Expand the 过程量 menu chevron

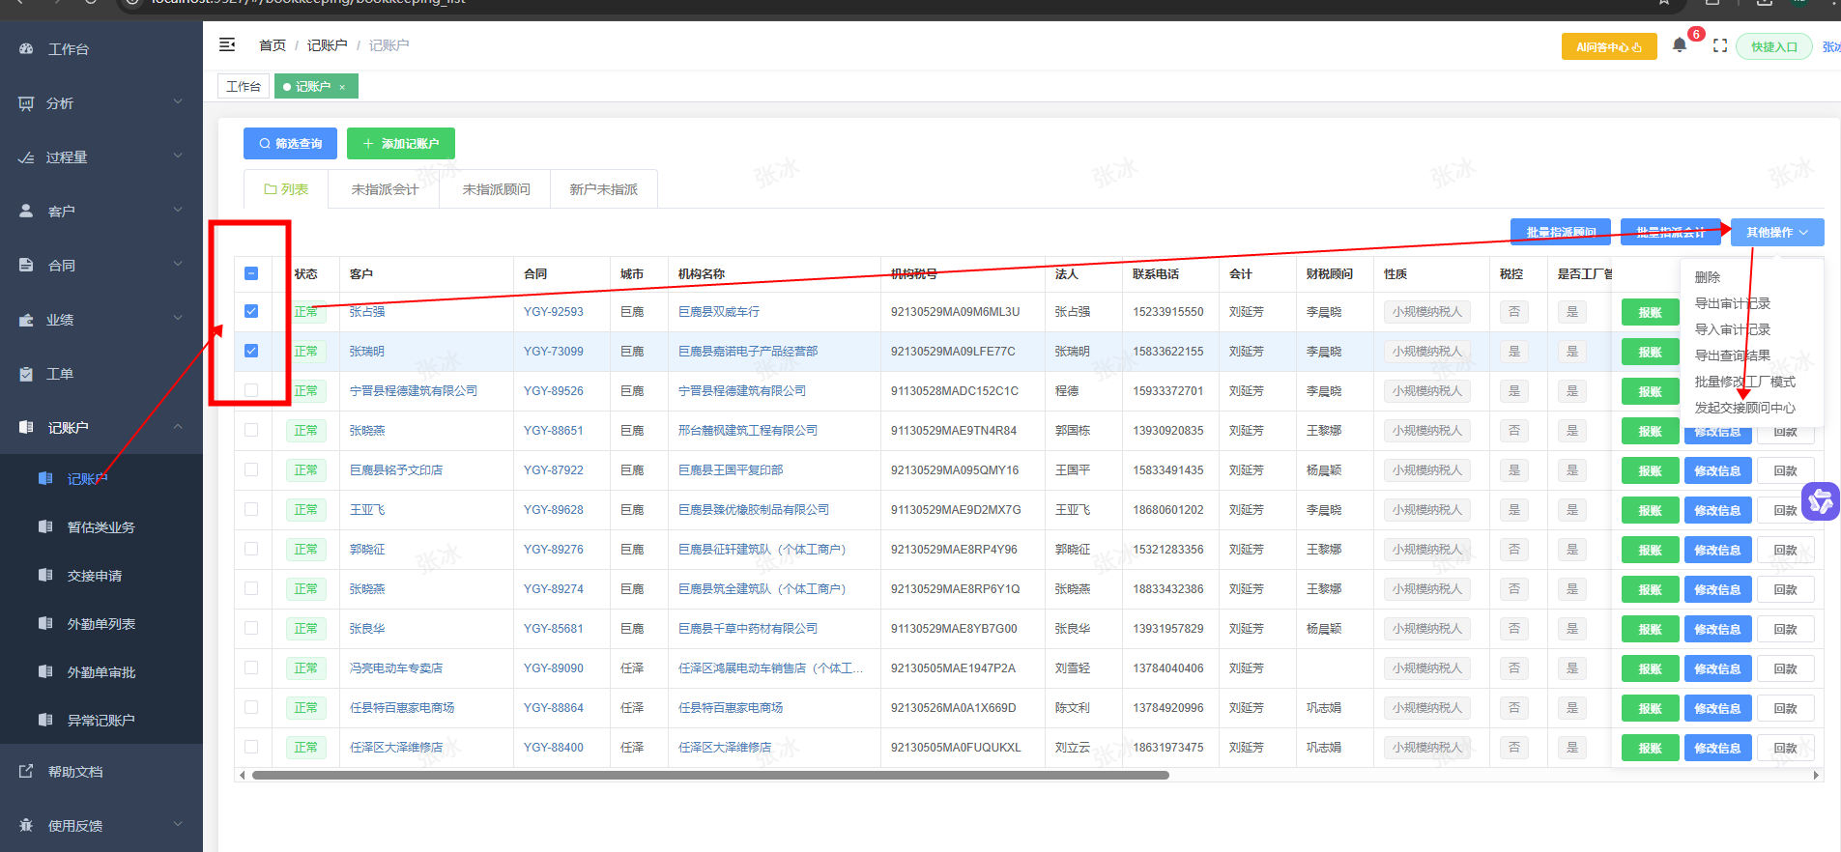pos(178,156)
